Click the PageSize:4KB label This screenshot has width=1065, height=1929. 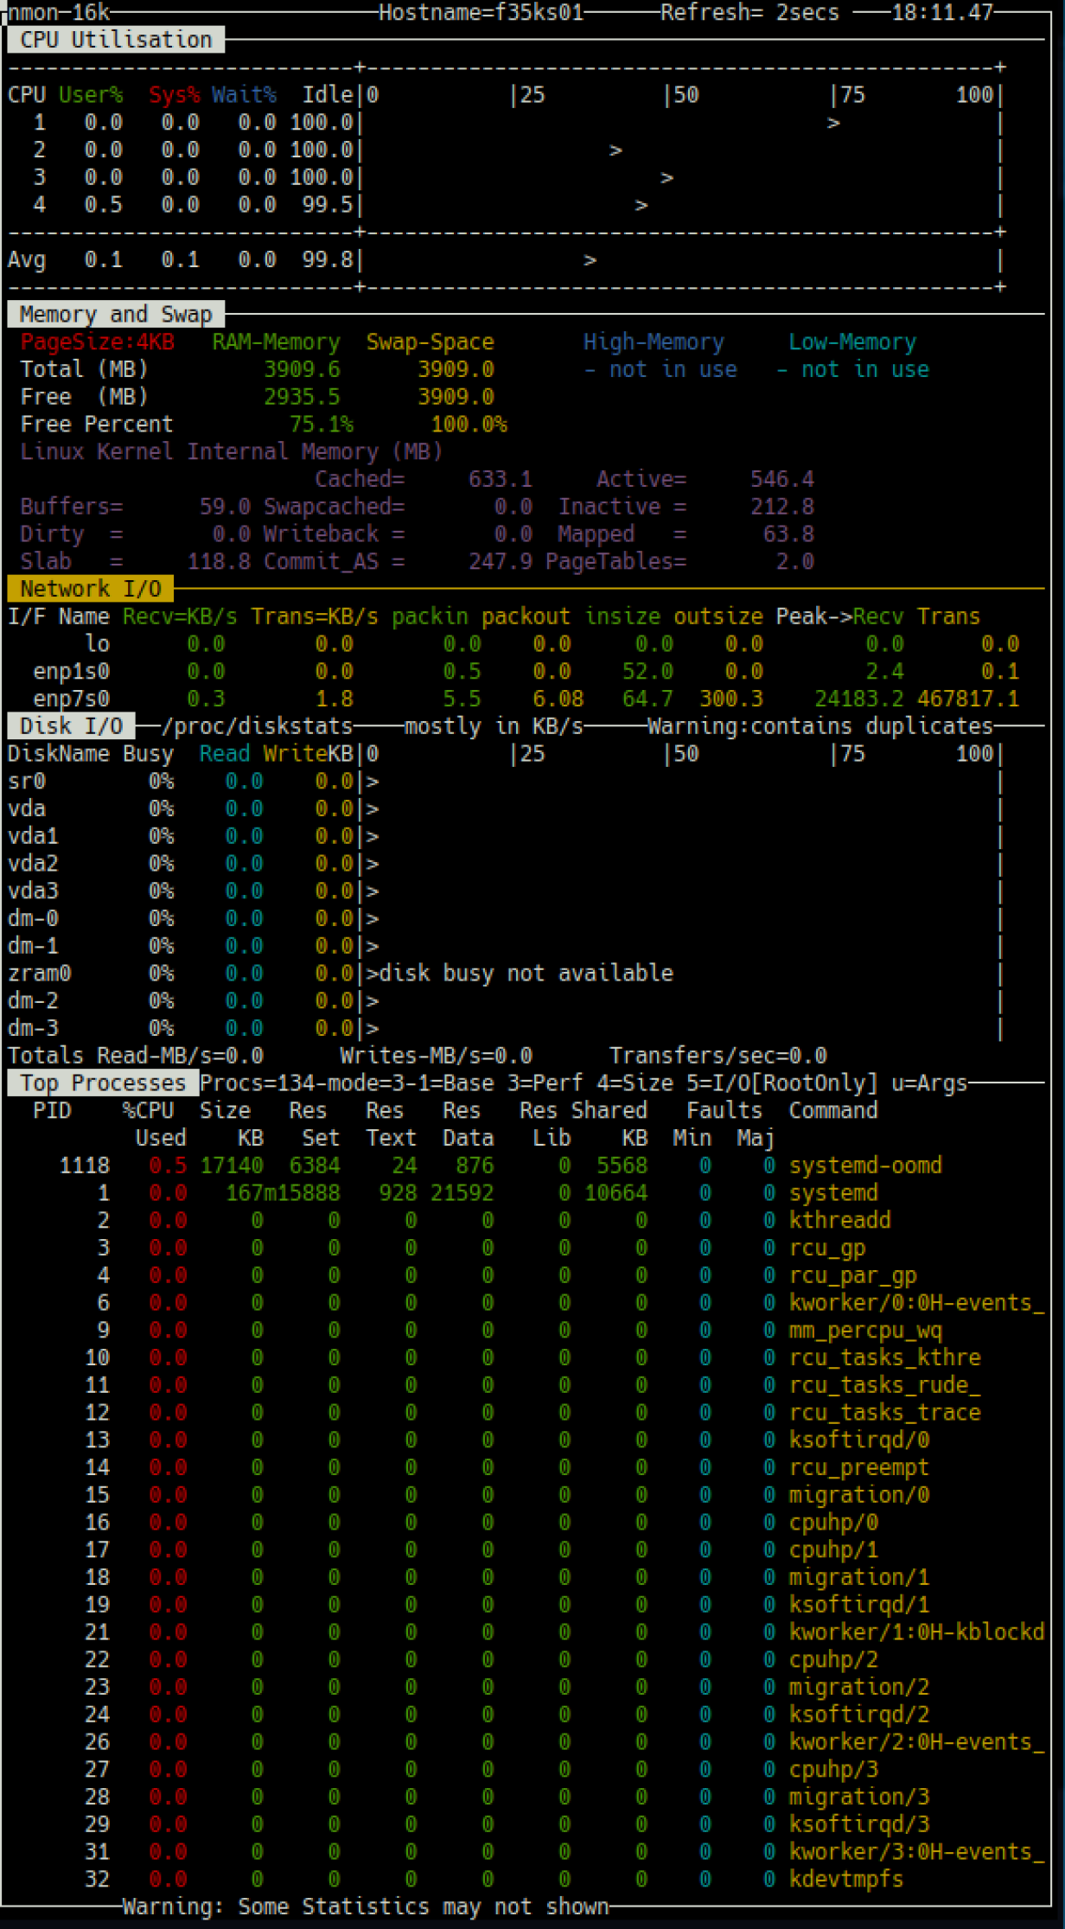(97, 342)
